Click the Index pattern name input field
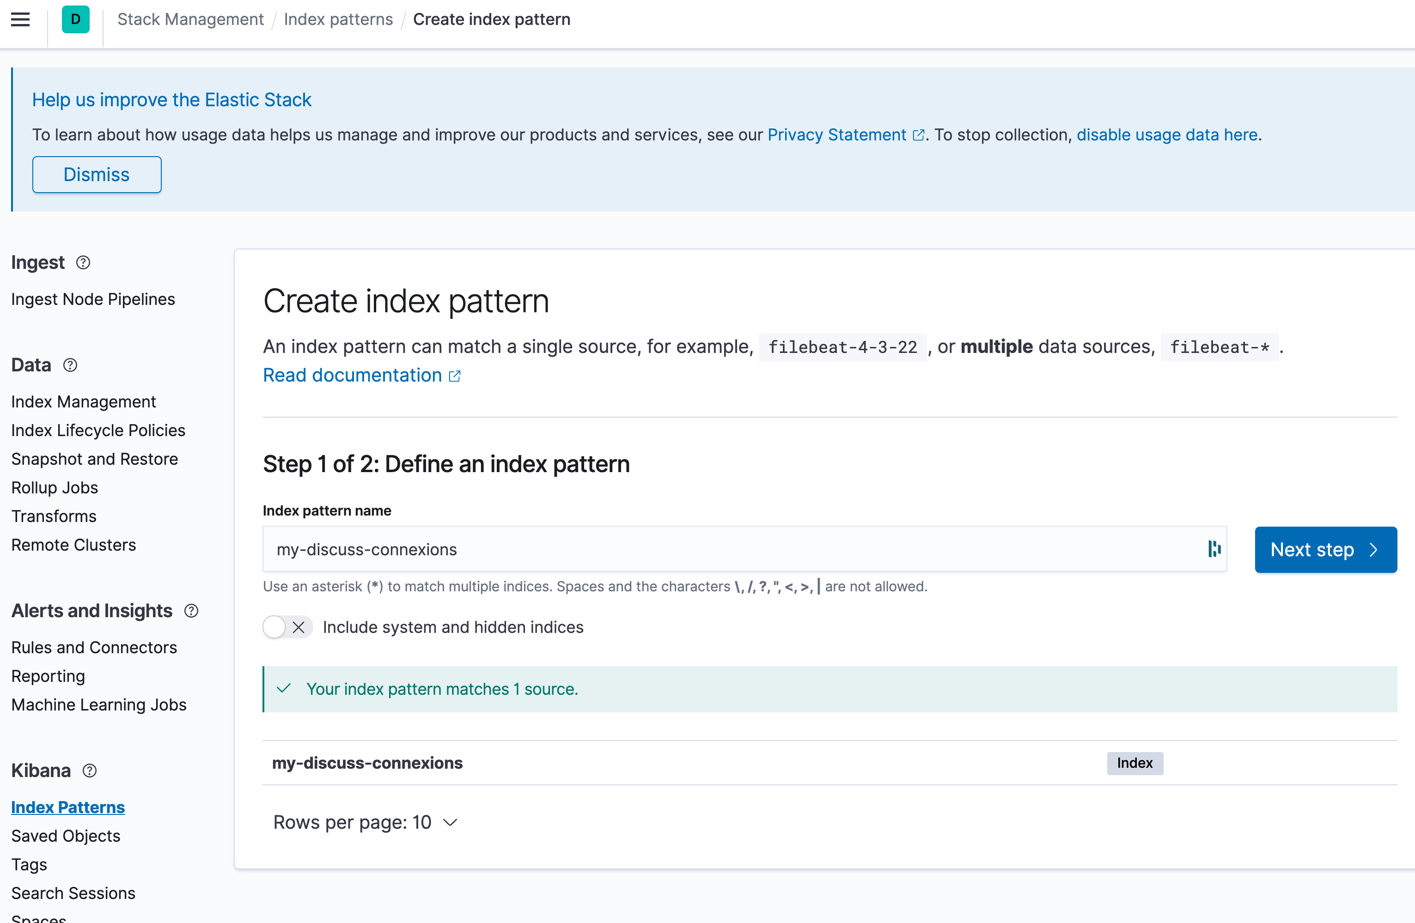 point(731,549)
